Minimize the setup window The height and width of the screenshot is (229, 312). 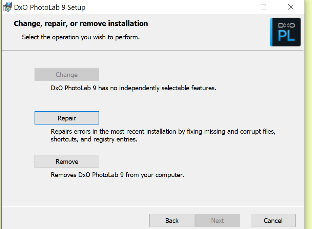pyautogui.click(x=236, y=7)
